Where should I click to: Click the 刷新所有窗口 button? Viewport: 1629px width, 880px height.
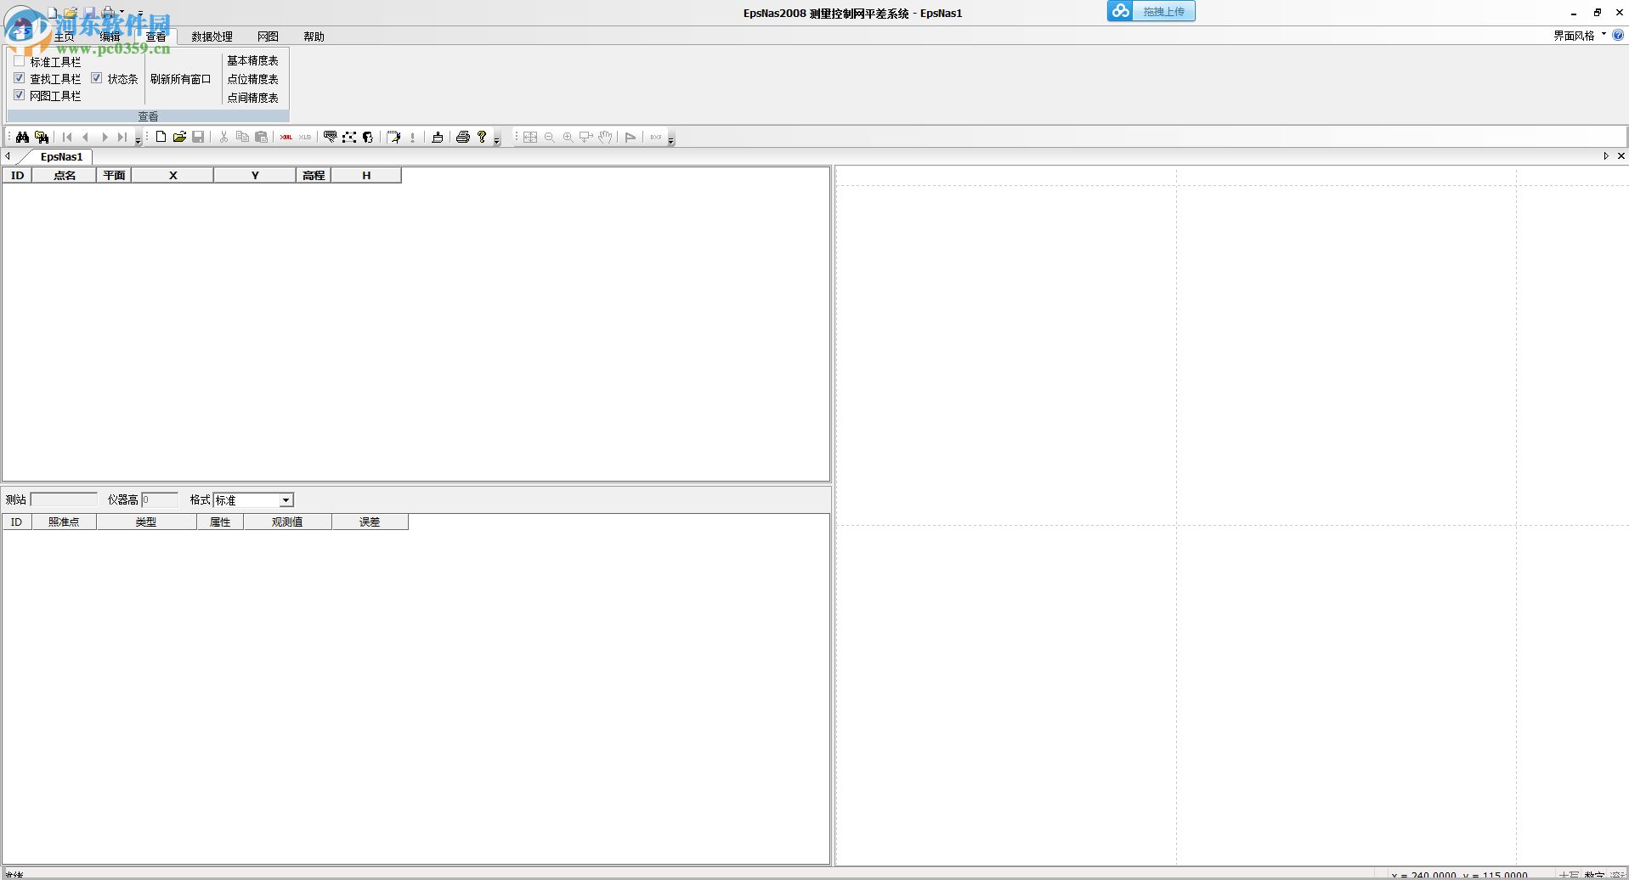180,79
